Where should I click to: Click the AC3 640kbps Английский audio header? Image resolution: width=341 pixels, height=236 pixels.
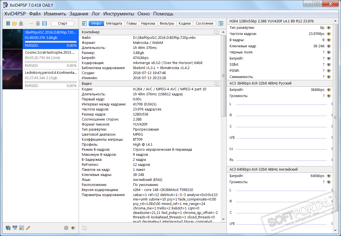tap(280, 169)
